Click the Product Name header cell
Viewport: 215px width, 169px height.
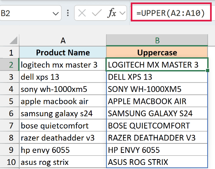pos(63,52)
